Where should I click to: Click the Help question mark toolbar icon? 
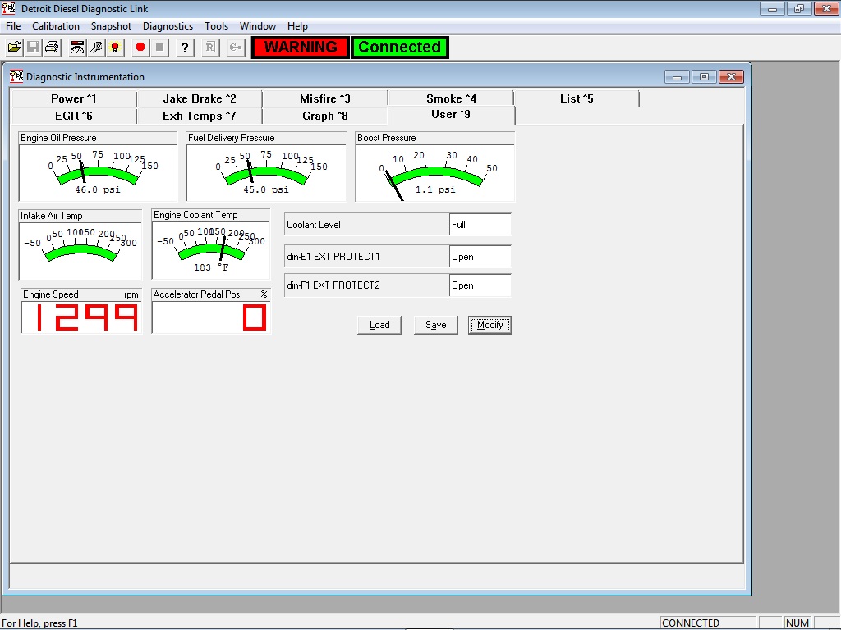184,47
